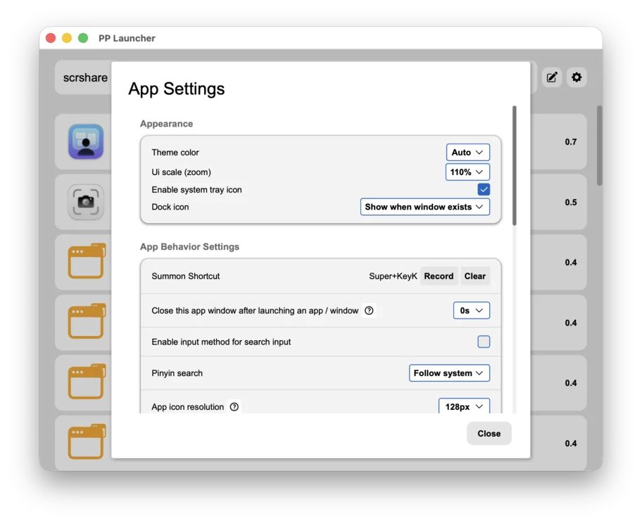The image size is (642, 523).
Task: Open Dock icon Show when window exists dropdown
Action: [x=425, y=207]
